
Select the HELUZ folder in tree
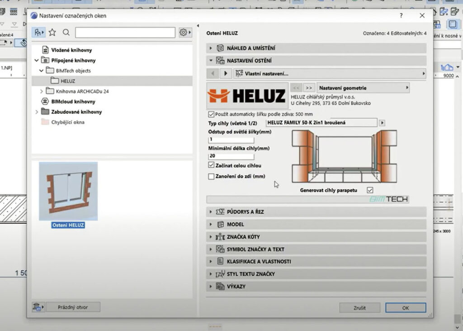coord(67,81)
